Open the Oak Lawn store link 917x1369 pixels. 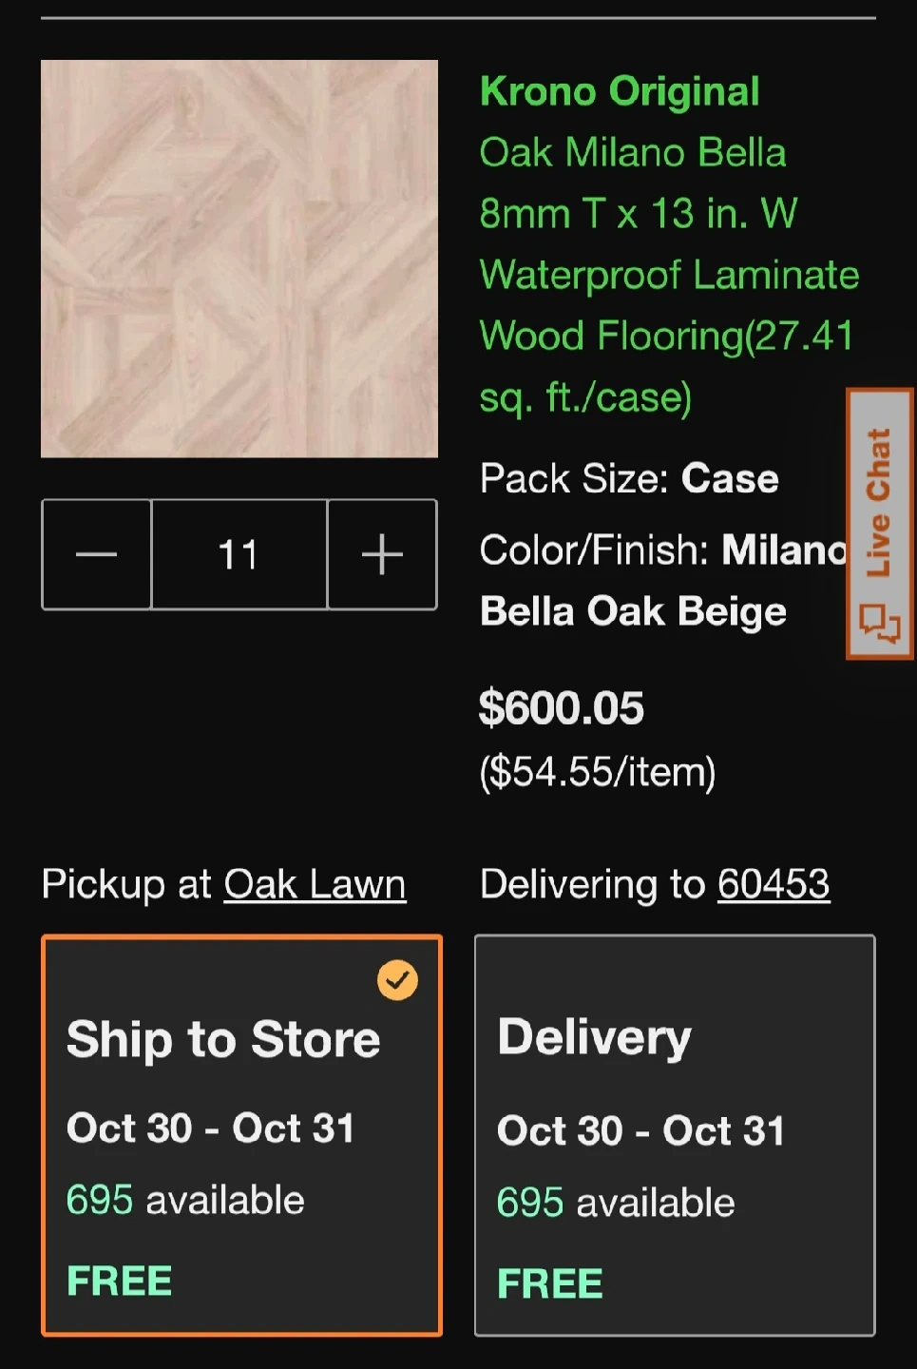coord(315,885)
